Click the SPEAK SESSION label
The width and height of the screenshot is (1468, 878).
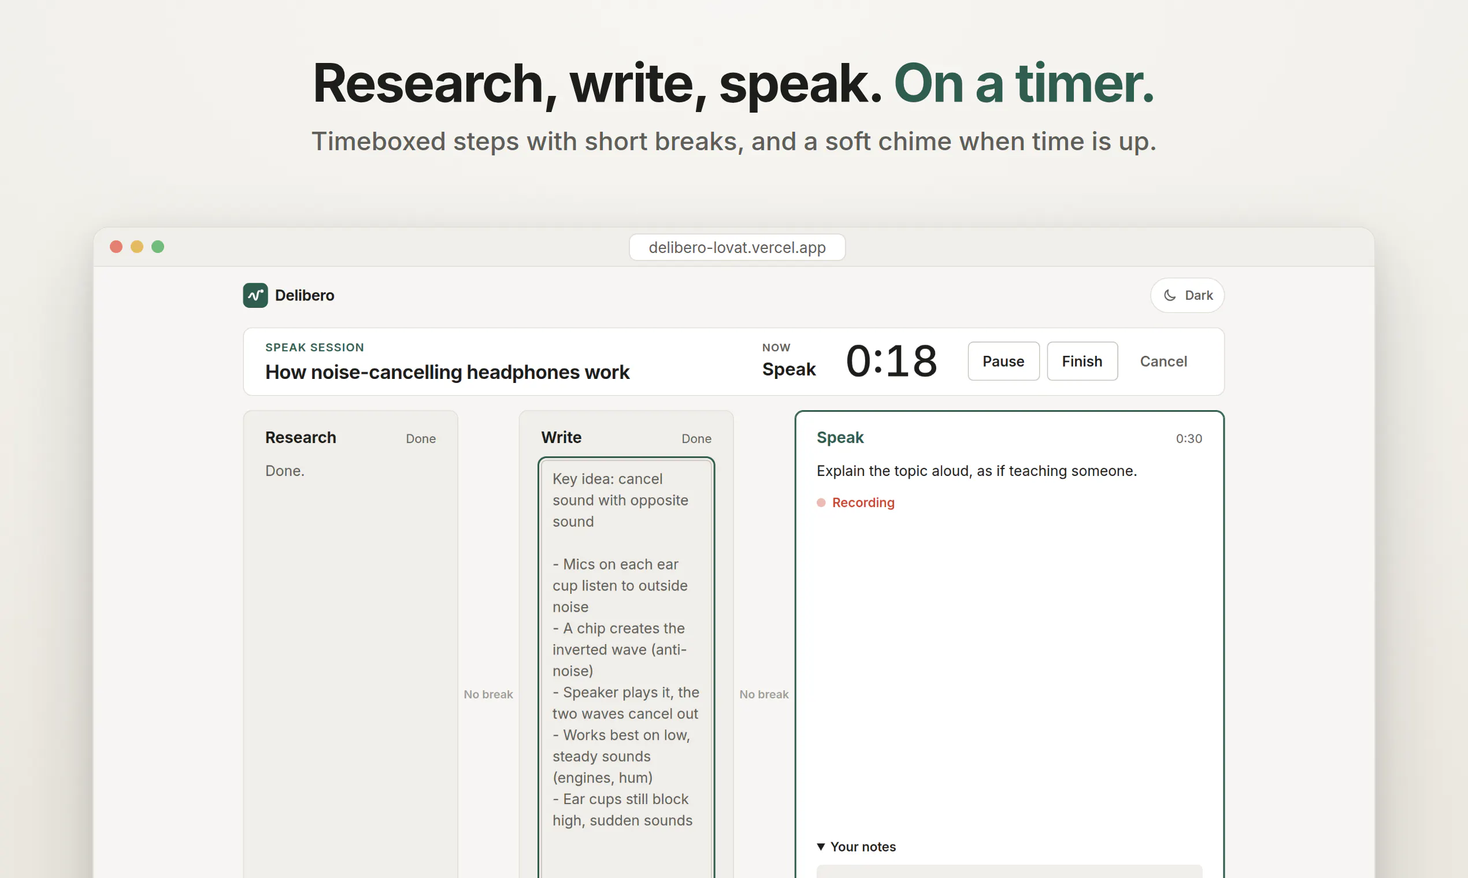(x=314, y=347)
